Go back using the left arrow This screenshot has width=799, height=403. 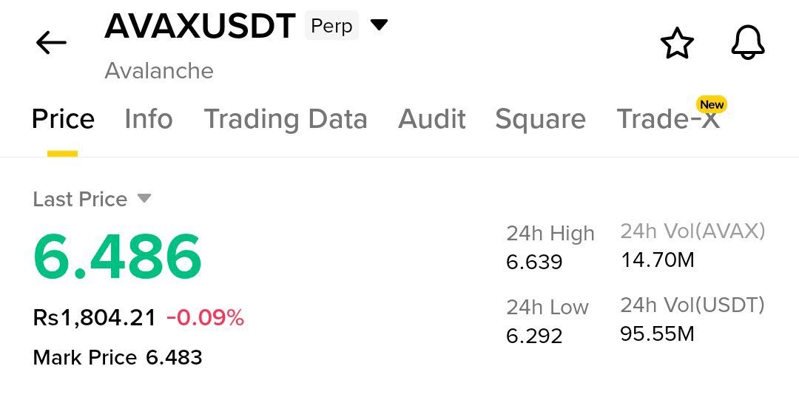pos(51,42)
